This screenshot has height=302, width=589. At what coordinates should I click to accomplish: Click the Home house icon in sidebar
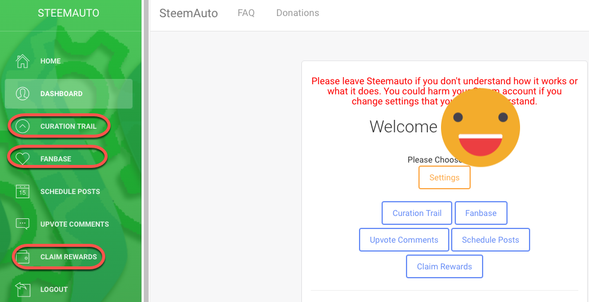coord(23,61)
